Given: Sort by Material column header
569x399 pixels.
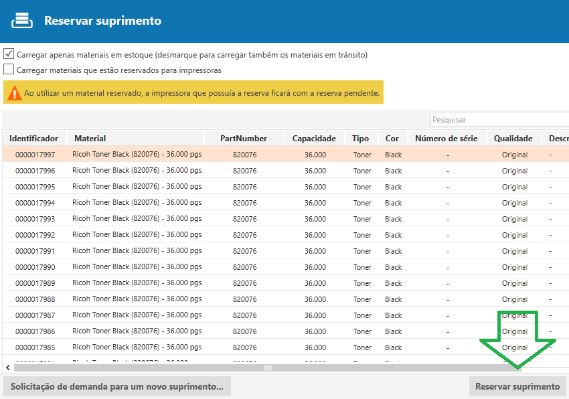Looking at the screenshot, I should coord(90,139).
